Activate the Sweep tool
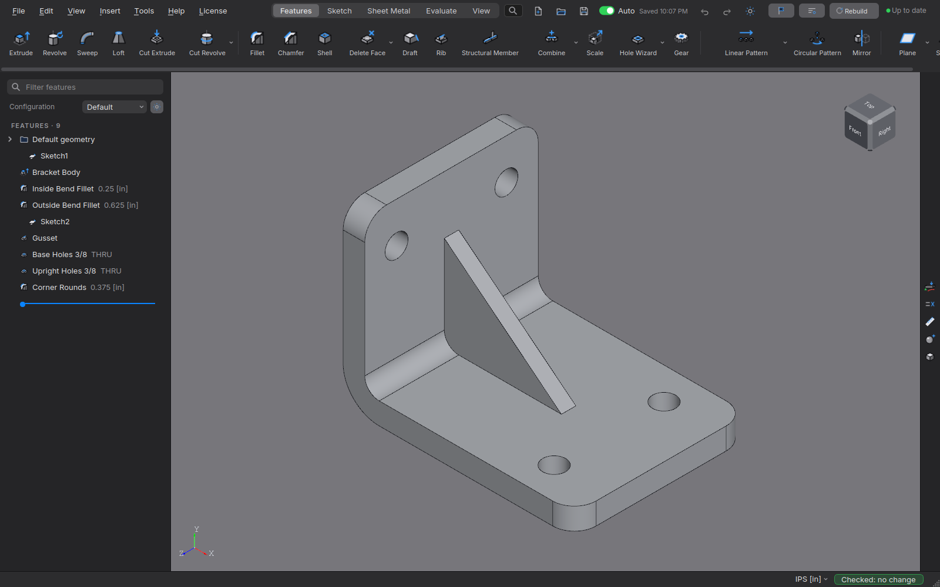Image resolution: width=940 pixels, height=587 pixels. (87, 44)
